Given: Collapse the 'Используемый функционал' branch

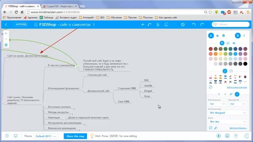Looking at the screenshot, I should tap(83, 90).
